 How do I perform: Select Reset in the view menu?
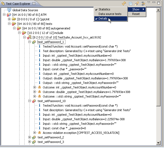(137, 14)
